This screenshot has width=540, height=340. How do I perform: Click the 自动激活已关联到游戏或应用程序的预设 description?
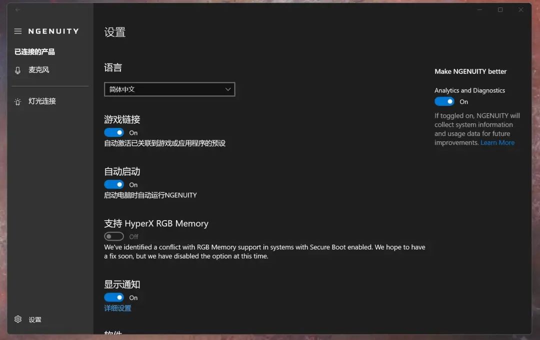165,143
